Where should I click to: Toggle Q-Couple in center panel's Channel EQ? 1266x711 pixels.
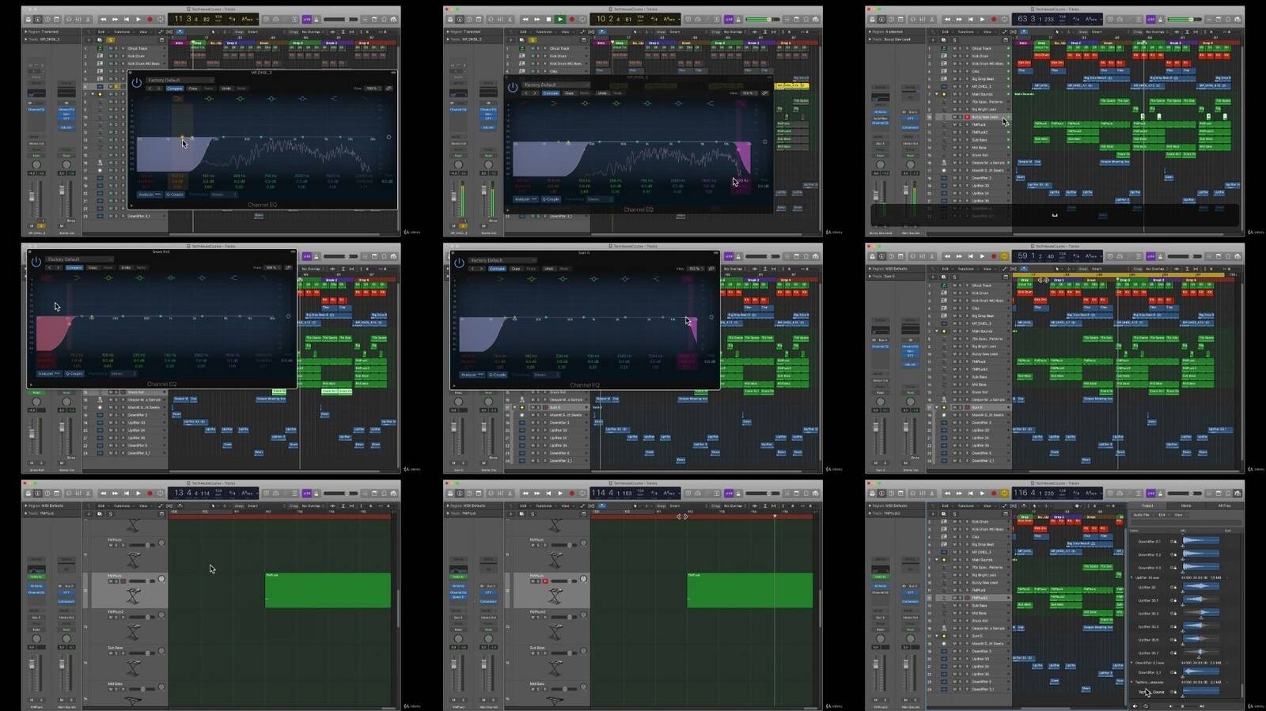(496, 375)
